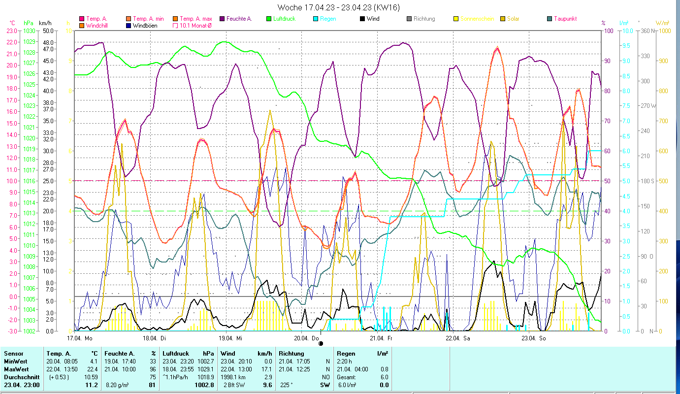The width and height of the screenshot is (680, 394).
Task: Click the moon phase icon below the time axis
Action: pos(321,343)
